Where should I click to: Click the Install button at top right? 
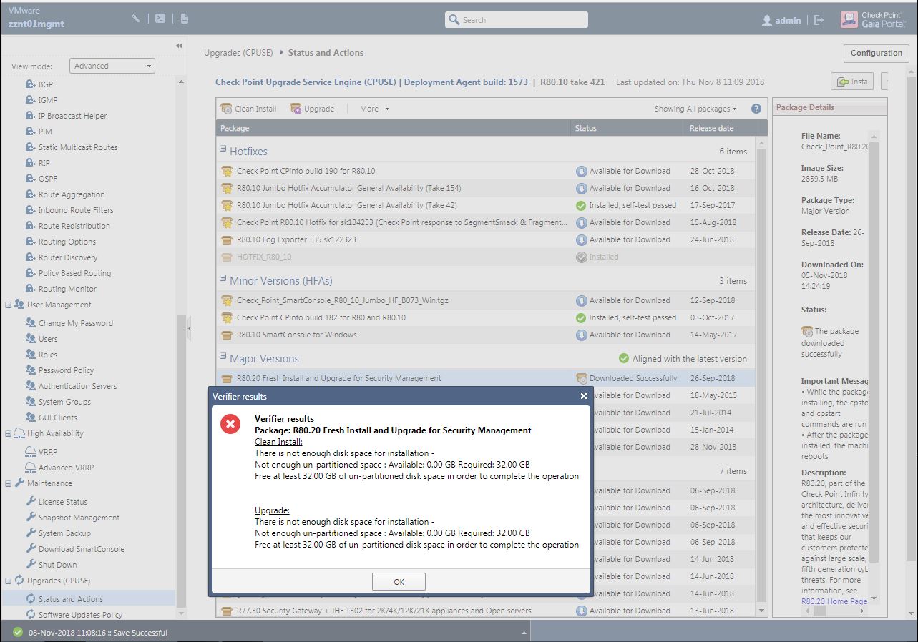[852, 82]
